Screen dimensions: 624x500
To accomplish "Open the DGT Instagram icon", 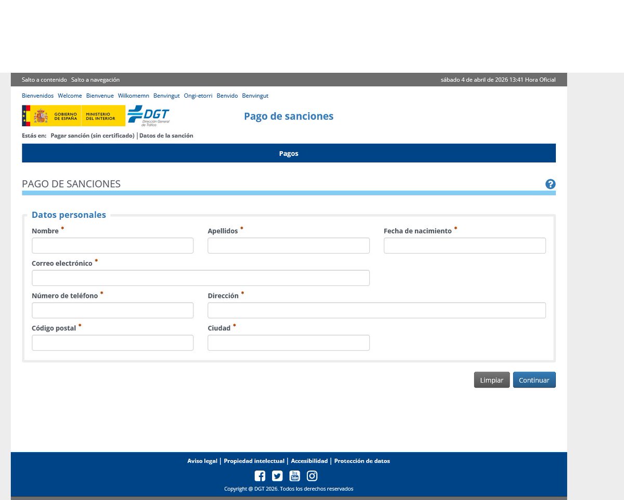I will tap(312, 476).
